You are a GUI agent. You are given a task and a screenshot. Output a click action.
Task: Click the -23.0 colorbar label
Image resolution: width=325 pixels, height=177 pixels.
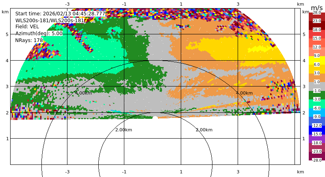[x=317, y=151]
